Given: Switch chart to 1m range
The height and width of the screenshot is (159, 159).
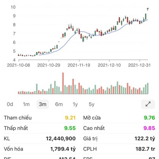Looking at the screenshot, I should coord(26,104).
